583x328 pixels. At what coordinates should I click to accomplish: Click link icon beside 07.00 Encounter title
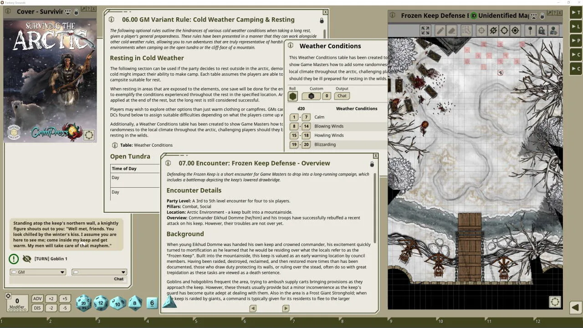click(168, 163)
